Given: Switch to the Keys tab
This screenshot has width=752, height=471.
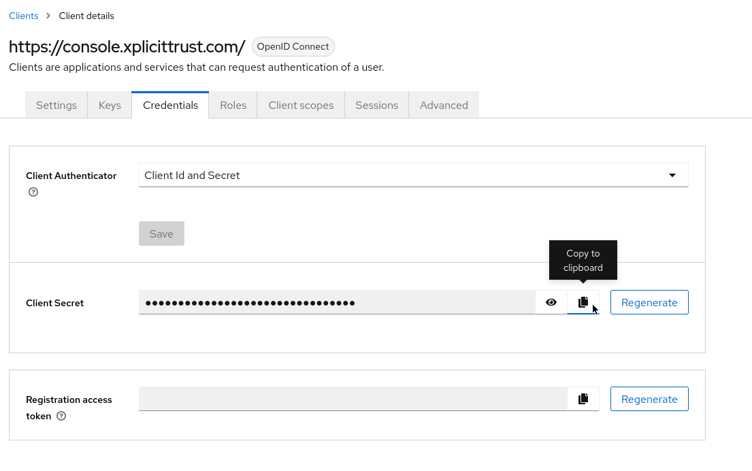Looking at the screenshot, I should 110,105.
